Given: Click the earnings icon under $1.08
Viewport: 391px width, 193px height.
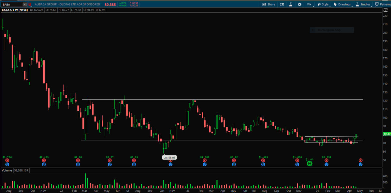Looking at the screenshot, I should click(x=77, y=160).
